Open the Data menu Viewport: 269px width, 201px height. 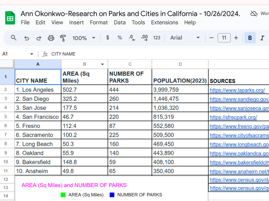click(120, 23)
